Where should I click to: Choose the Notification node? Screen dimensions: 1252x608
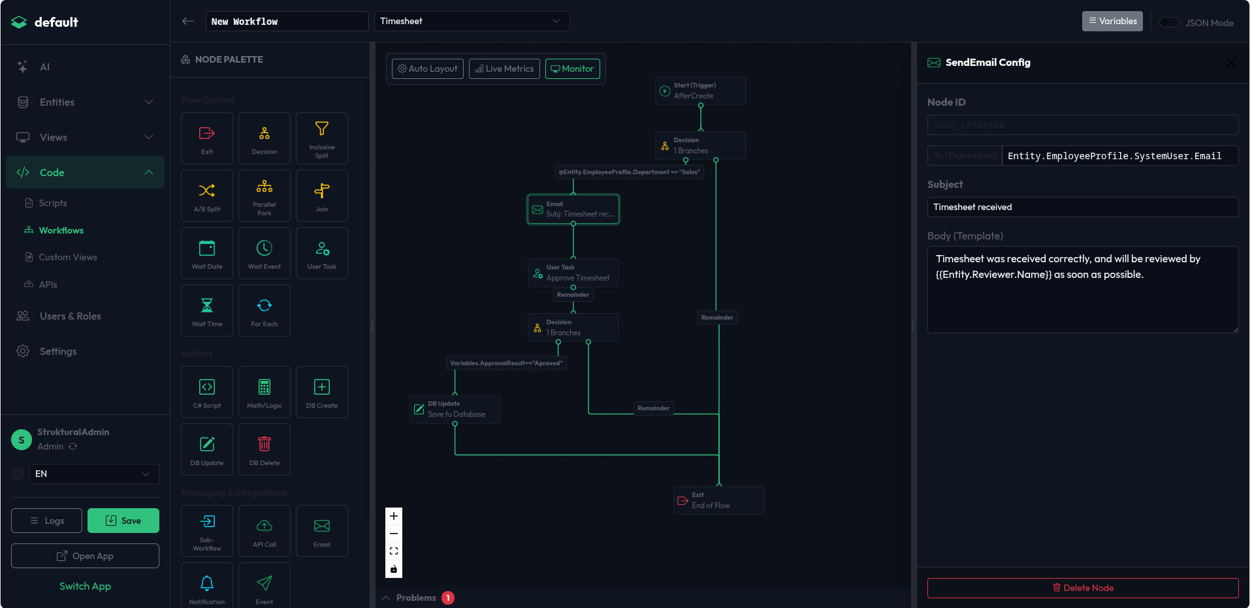point(207,586)
